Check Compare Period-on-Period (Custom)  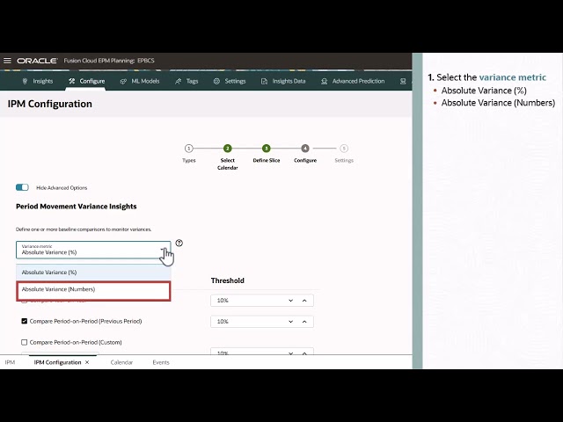point(25,342)
